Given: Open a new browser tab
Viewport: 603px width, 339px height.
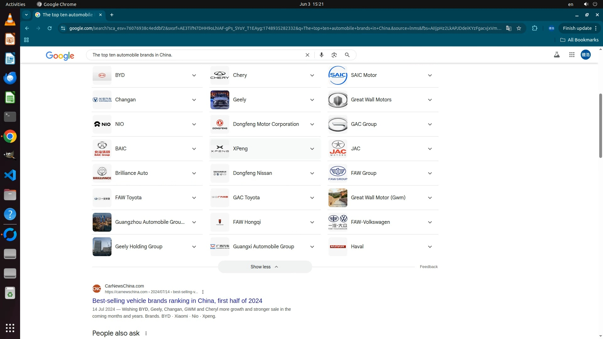Looking at the screenshot, I should 112,15.
